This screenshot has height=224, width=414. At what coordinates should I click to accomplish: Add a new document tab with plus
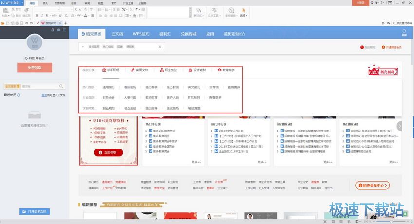(x=65, y=23)
